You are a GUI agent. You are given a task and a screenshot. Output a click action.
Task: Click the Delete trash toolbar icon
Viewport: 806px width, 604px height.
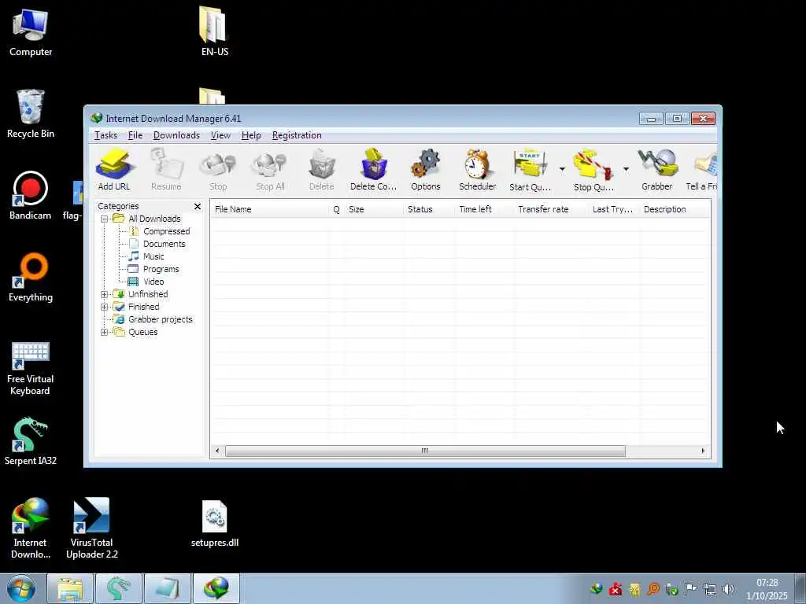coord(322,170)
